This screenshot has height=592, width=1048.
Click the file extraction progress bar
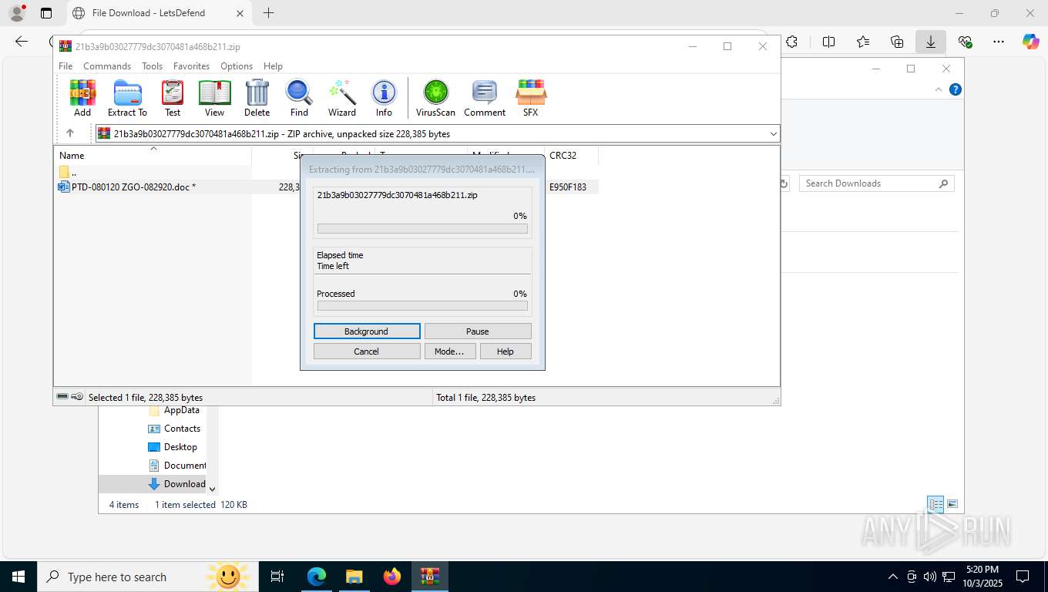click(x=422, y=229)
